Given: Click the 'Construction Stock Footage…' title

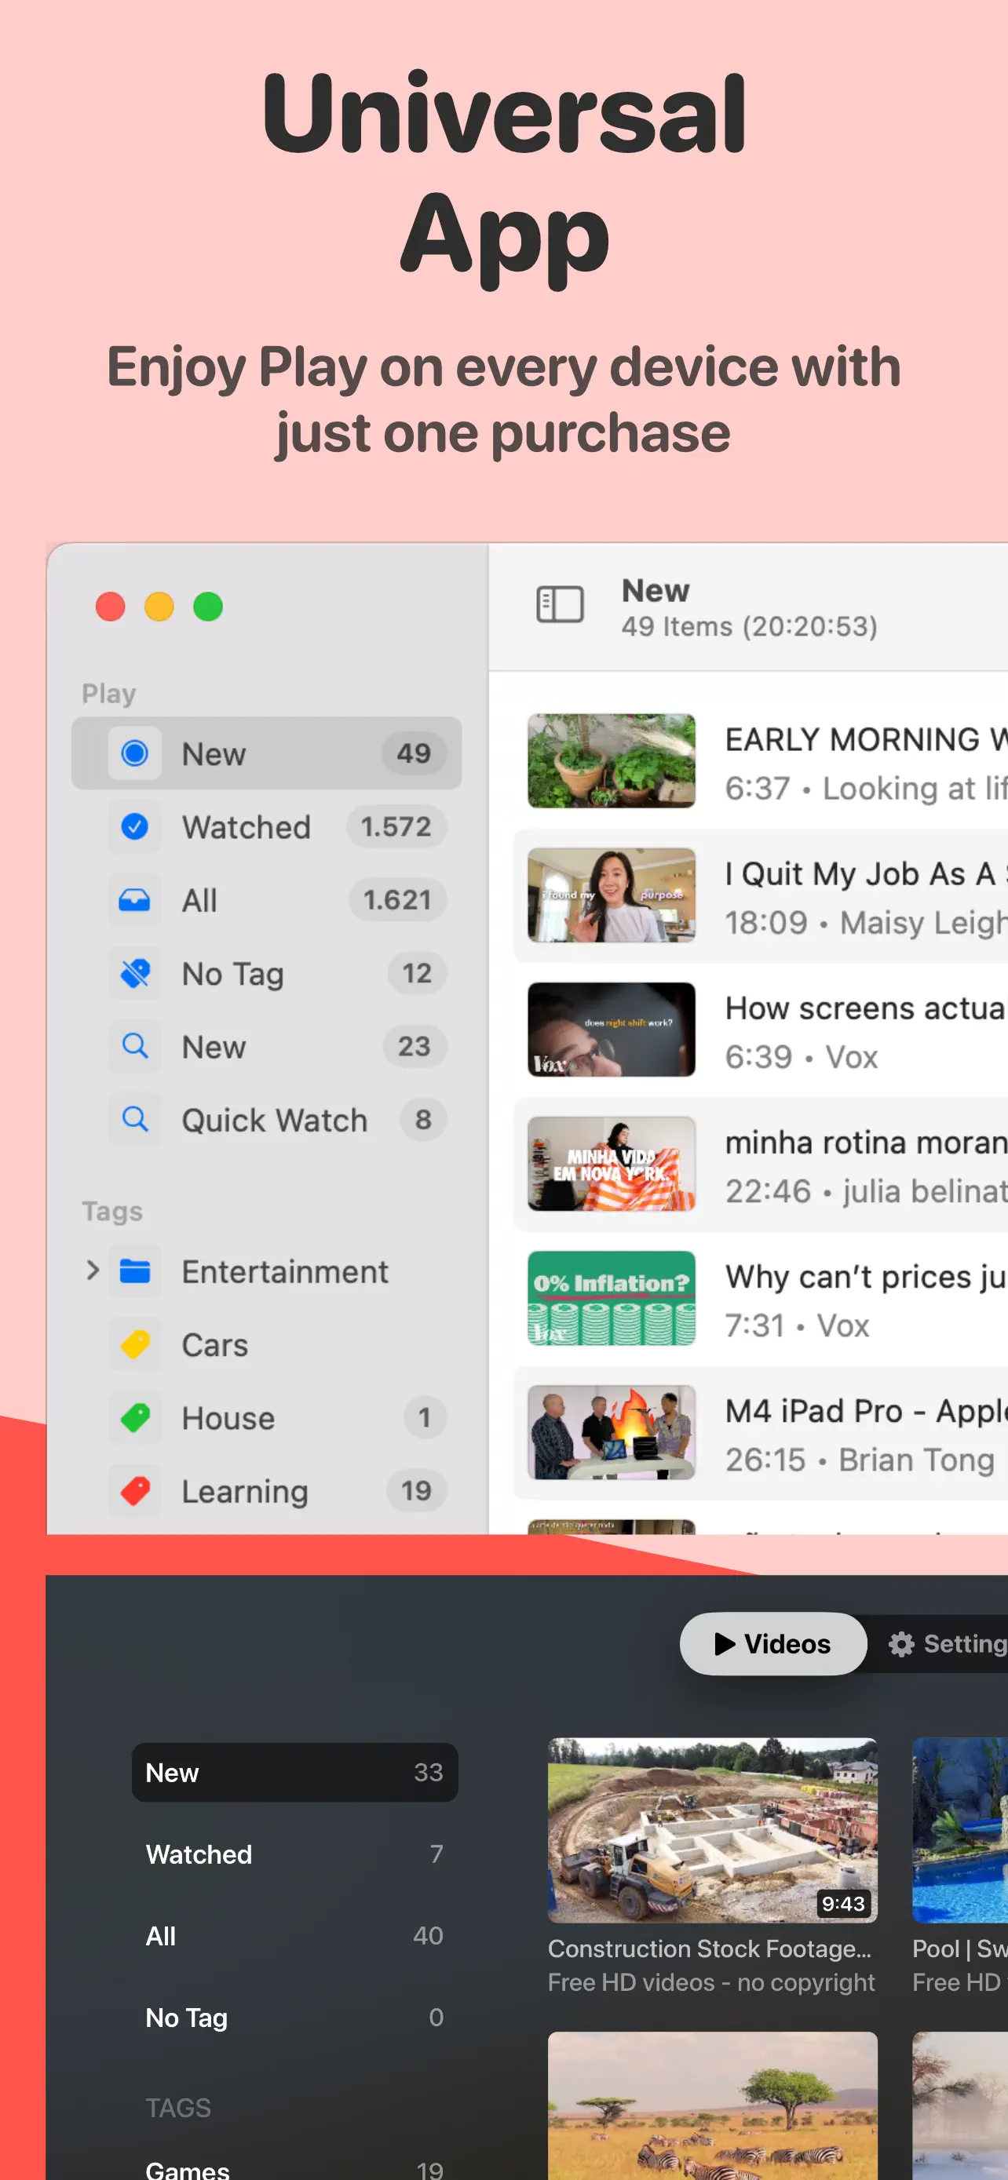Looking at the screenshot, I should tap(709, 1949).
